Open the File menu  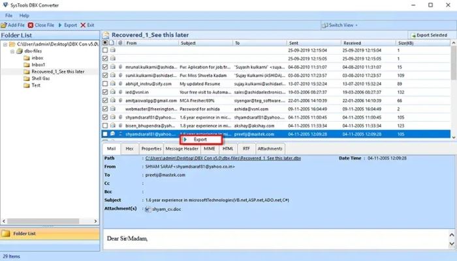coord(8,16)
